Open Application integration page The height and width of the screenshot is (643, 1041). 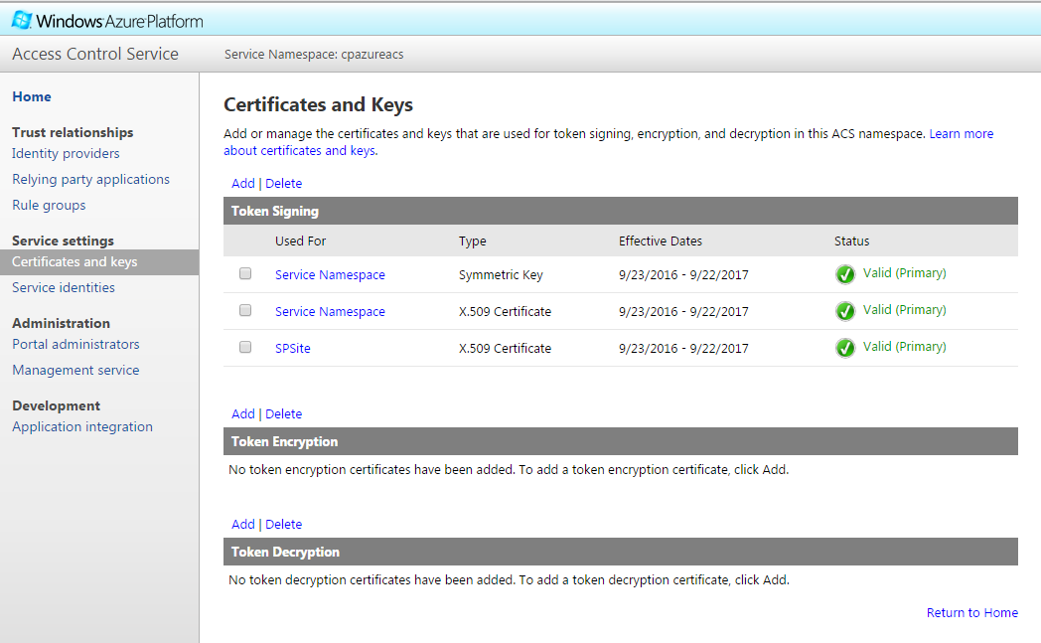(x=82, y=426)
